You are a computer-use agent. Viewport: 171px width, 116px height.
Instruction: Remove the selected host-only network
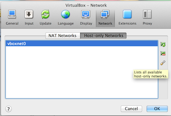pos(163,54)
